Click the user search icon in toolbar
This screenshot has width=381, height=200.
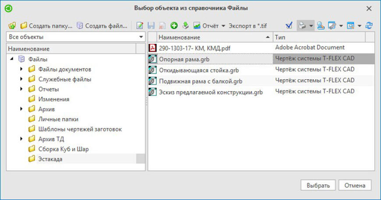(x=321, y=25)
